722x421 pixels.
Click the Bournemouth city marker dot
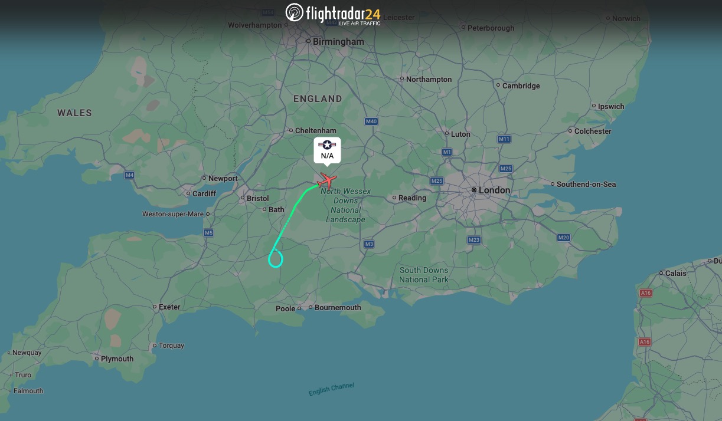311,308
